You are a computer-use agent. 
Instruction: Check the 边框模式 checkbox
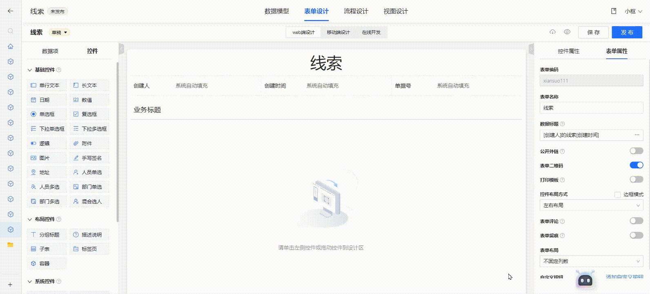pyautogui.click(x=617, y=195)
